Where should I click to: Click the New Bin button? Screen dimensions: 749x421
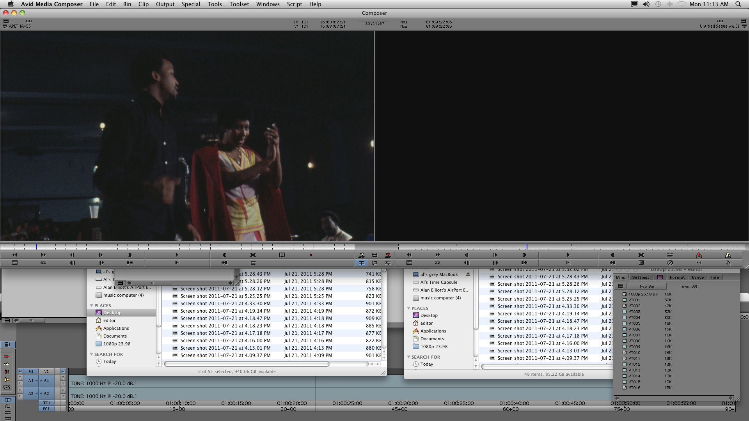coord(646,286)
